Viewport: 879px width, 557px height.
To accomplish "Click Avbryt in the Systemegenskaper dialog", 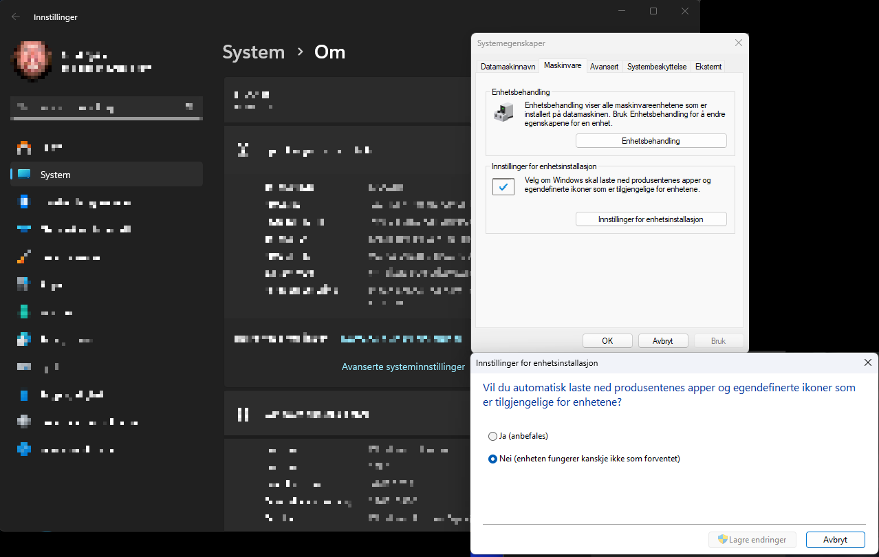I will click(663, 340).
